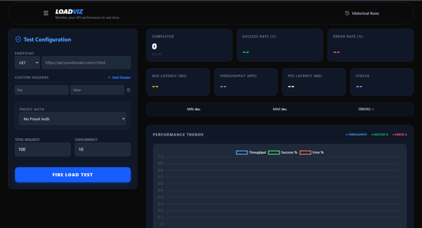Click the P95 LATENCY (MS) card
The image size is (422, 228).
coord(314,82)
